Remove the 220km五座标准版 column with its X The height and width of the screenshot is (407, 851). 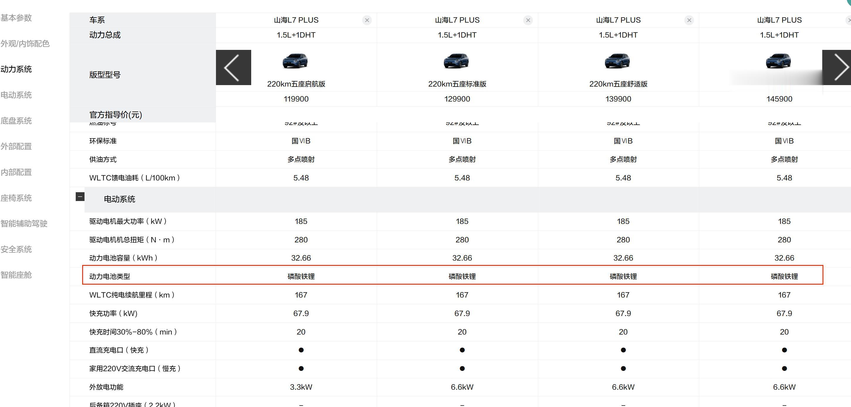528,20
